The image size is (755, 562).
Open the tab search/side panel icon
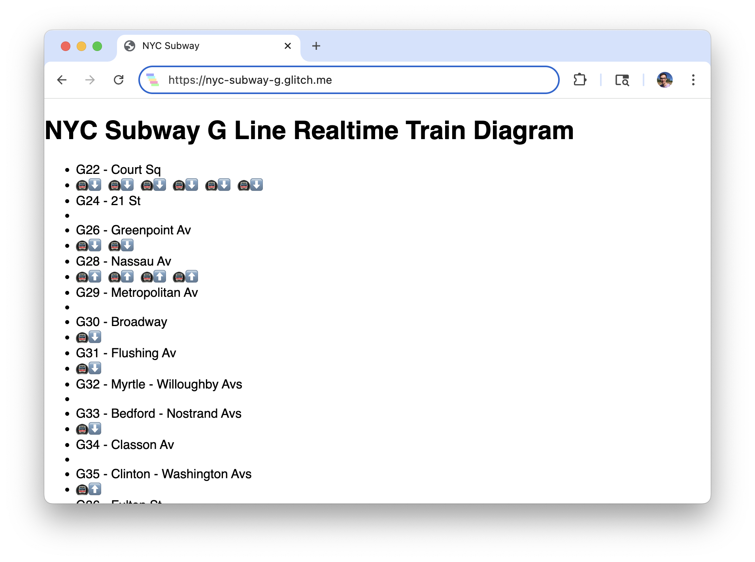622,80
